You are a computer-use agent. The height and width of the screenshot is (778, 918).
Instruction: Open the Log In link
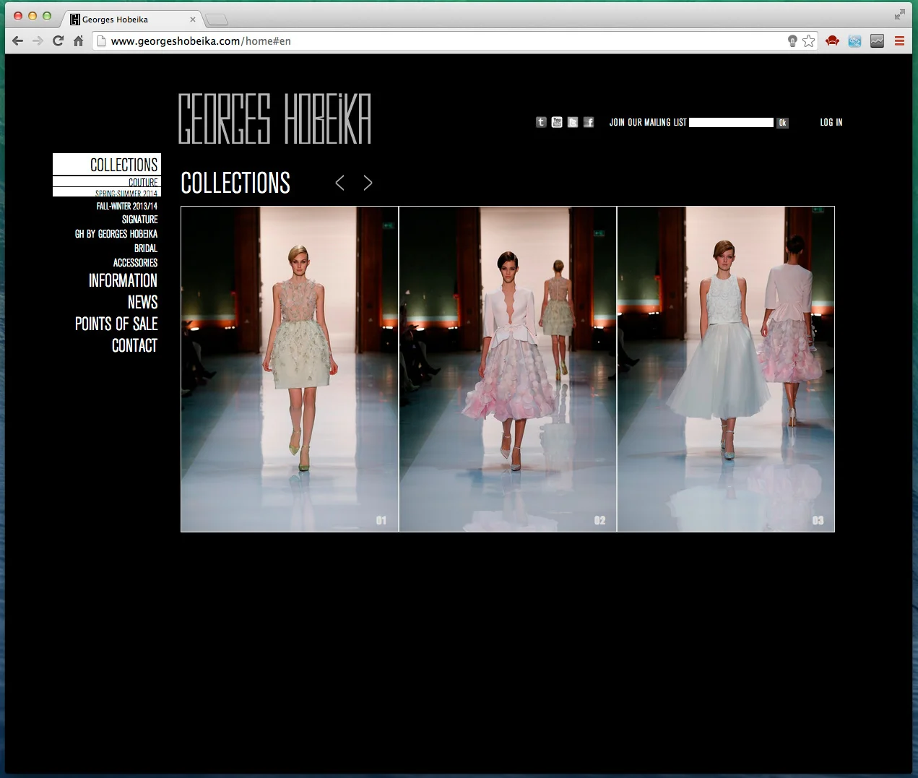(831, 123)
